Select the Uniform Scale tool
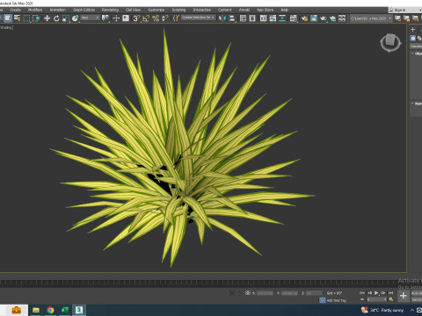 point(66,18)
